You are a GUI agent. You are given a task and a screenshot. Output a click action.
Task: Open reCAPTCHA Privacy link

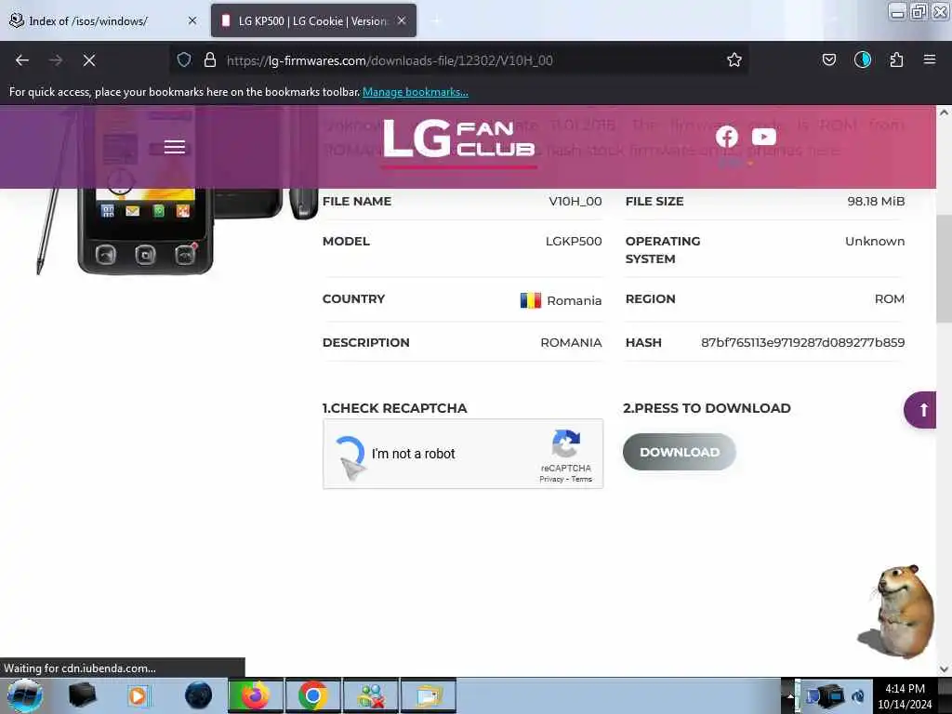pos(551,479)
